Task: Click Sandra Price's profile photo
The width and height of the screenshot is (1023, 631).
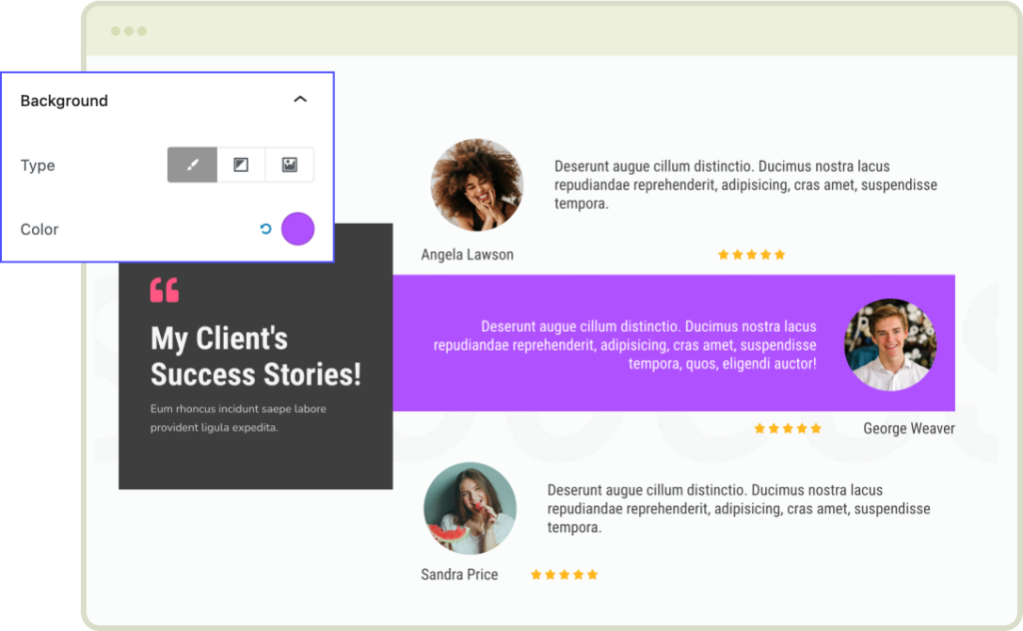Action: coord(470,508)
